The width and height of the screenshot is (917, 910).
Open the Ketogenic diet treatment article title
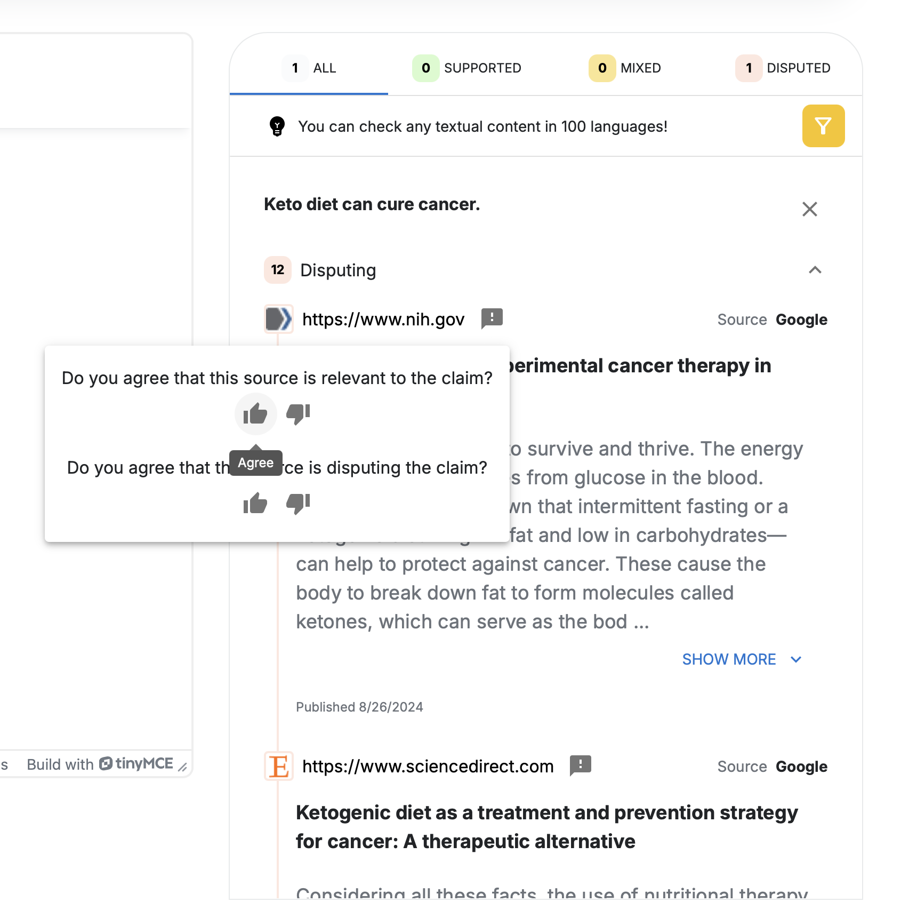(547, 827)
